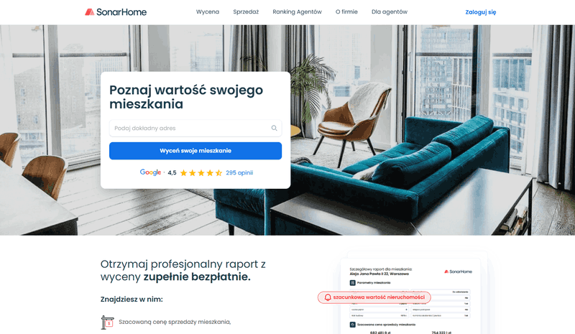The height and width of the screenshot is (334, 575).
Task: Go to Ranking Agentów page
Action: pos(297,11)
